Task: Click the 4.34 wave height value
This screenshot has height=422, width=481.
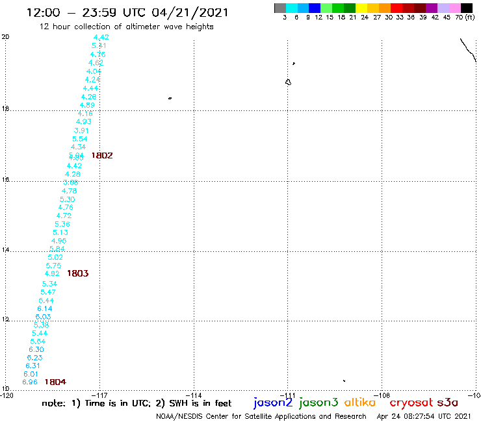Action: pyautogui.click(x=78, y=147)
